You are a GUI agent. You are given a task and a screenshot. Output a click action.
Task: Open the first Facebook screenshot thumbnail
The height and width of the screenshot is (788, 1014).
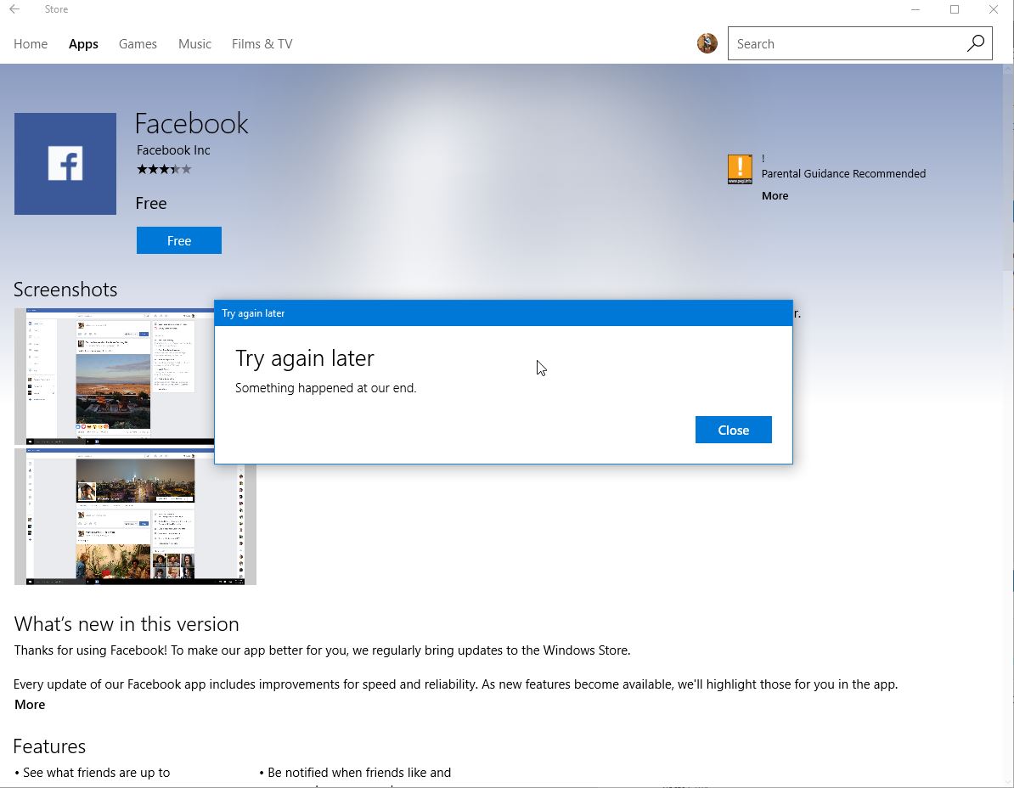click(115, 377)
